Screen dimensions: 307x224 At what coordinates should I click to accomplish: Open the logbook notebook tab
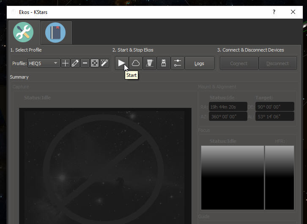[x=55, y=33]
